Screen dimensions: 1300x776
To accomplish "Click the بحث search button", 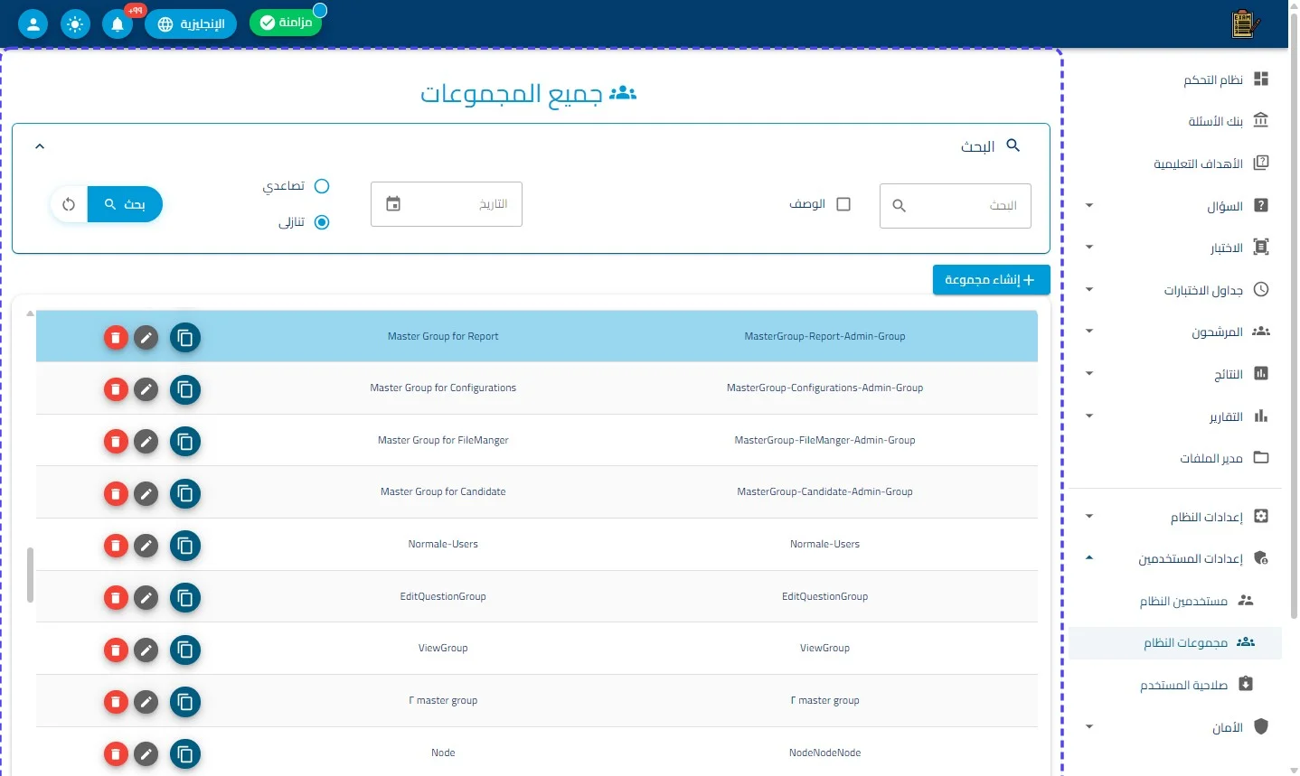I will 125,204.
